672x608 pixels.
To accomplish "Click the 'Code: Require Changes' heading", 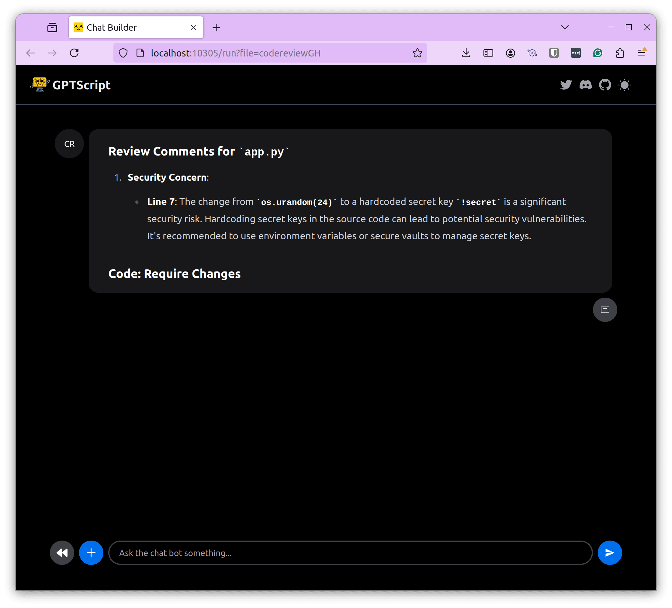I will point(174,274).
